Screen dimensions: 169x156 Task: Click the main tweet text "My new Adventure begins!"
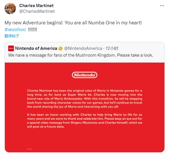click(x=33, y=23)
